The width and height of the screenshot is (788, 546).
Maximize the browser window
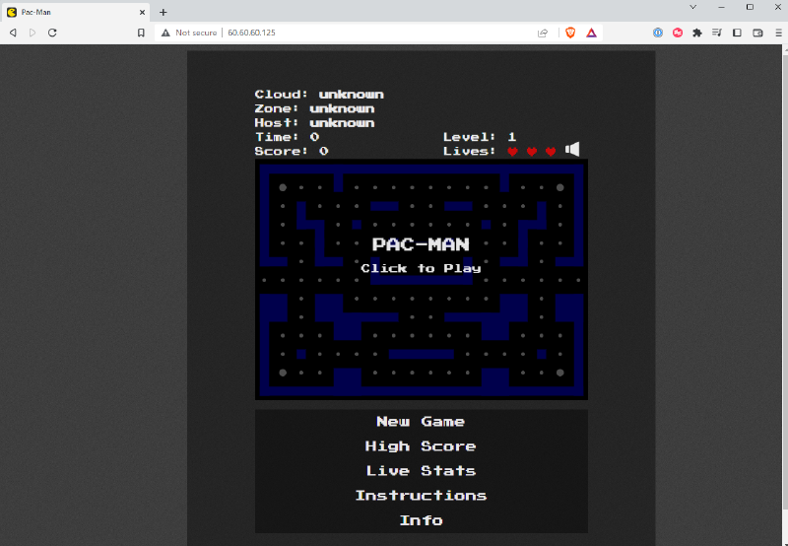750,7
